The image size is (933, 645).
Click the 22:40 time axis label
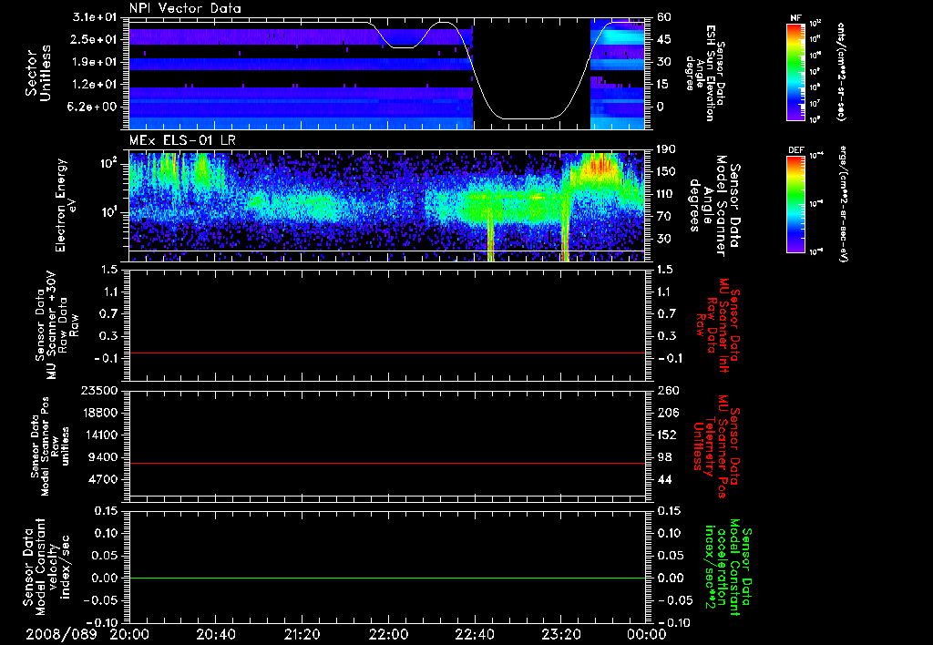pos(474,634)
